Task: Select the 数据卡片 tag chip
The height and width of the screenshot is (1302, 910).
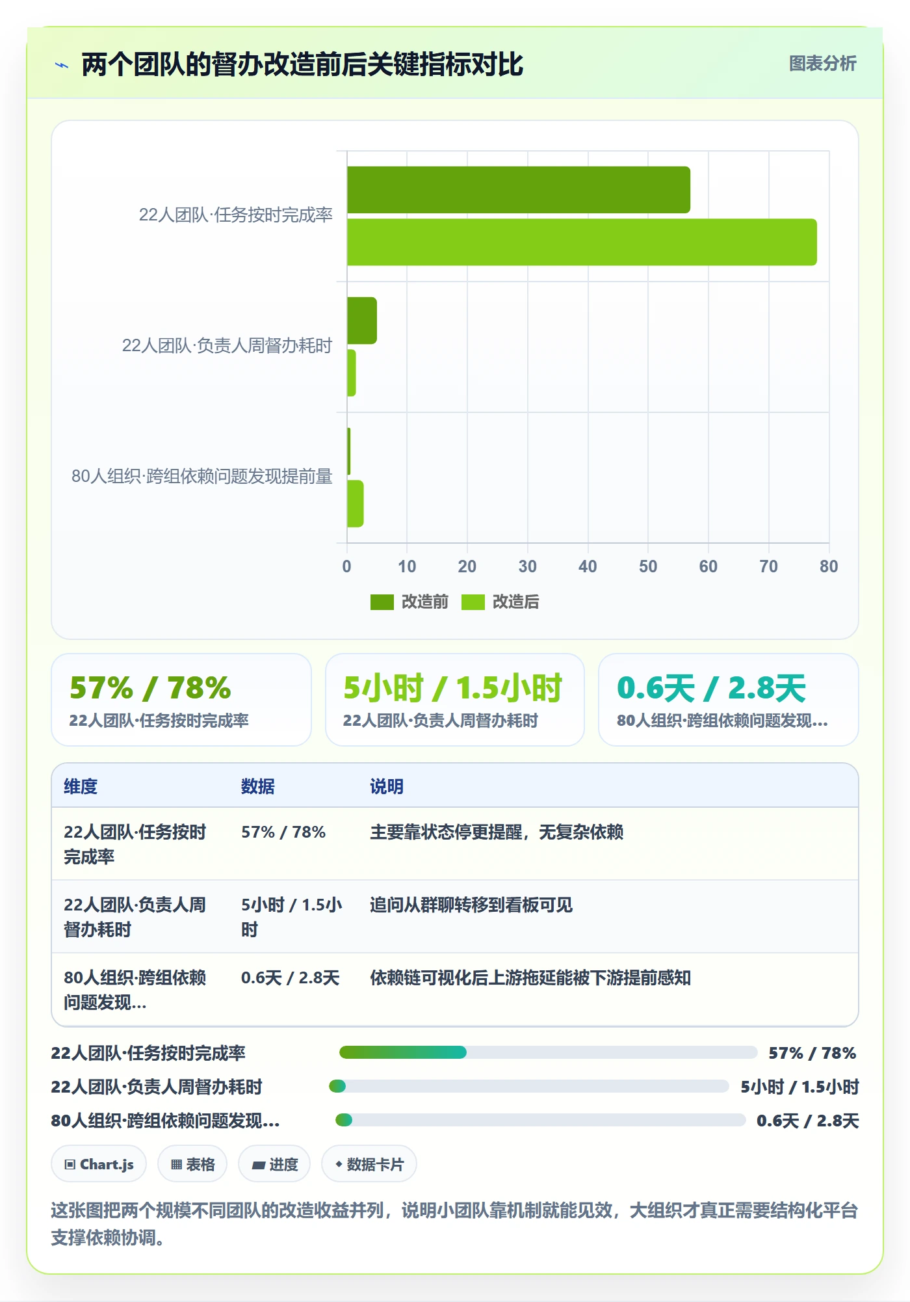Action: [369, 1164]
